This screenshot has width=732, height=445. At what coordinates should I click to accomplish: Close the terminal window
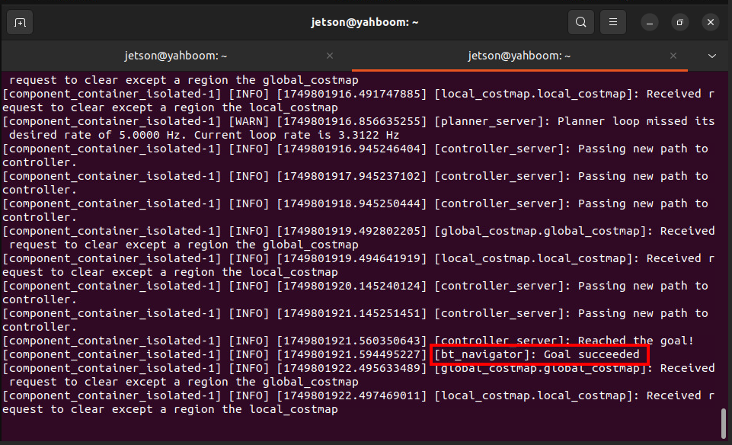point(711,22)
